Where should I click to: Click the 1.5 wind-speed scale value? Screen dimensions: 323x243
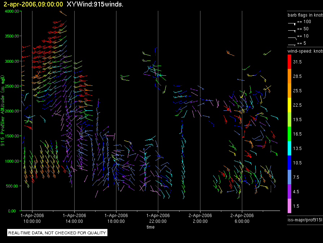(296, 206)
